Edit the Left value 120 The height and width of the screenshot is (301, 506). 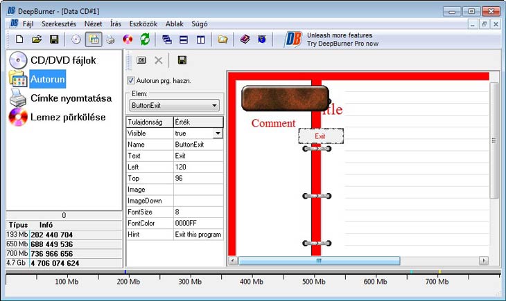198,167
